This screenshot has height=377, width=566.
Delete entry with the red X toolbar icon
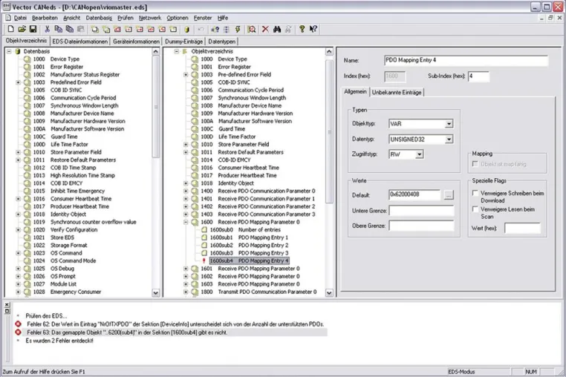click(265, 29)
